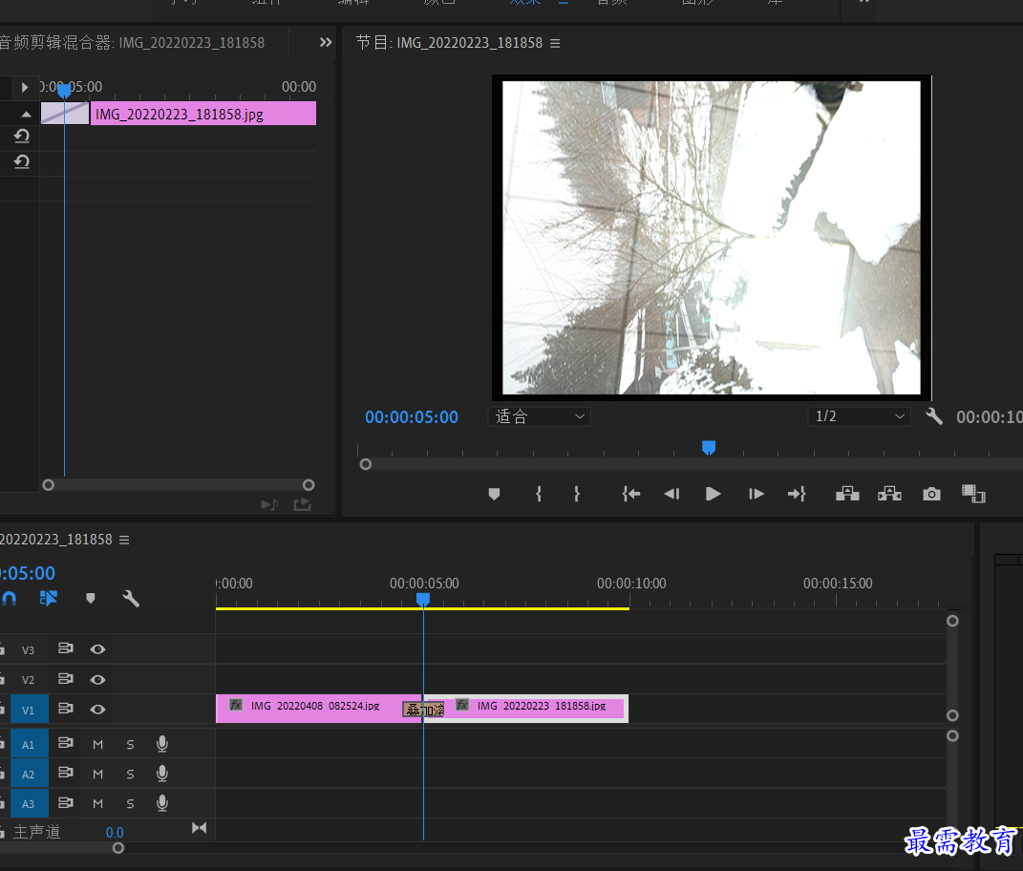Play the sequence in Program monitor
Viewport: 1023px width, 871px height.
point(714,494)
